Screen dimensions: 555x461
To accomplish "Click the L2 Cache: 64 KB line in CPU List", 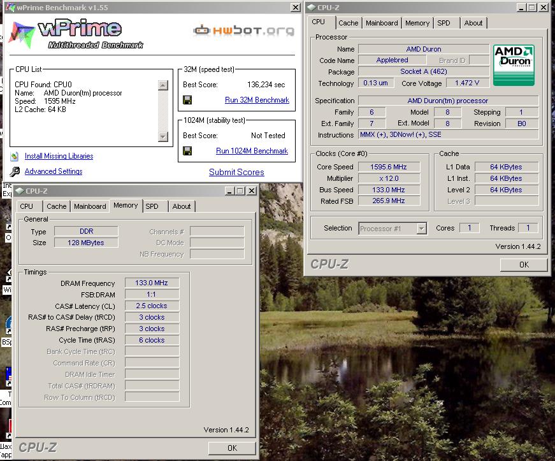I will tap(40, 110).
